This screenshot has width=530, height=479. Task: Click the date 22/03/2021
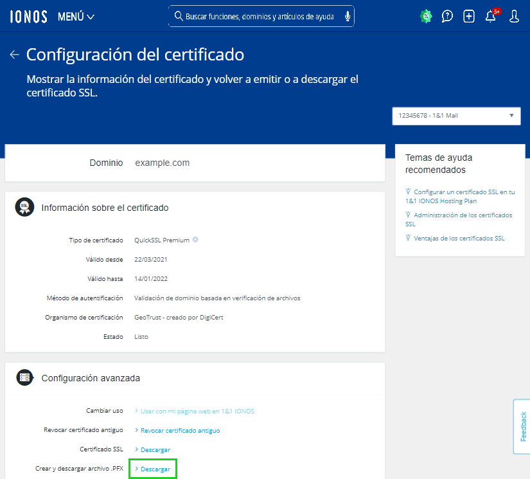[151, 260]
